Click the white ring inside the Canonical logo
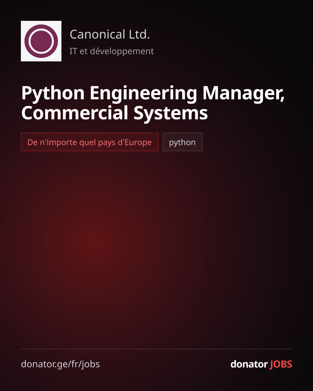Image resolution: width=313 pixels, height=391 pixels. click(x=41, y=41)
